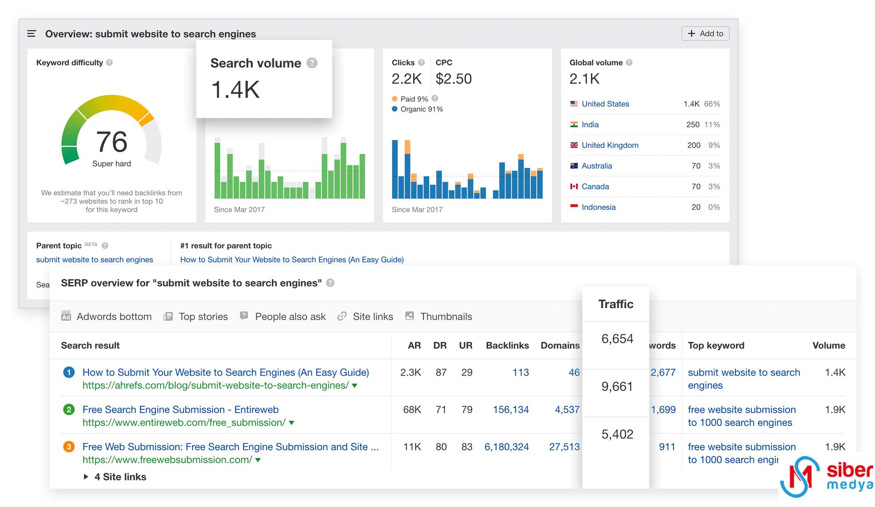Open Free Web Submission result title

point(231,447)
